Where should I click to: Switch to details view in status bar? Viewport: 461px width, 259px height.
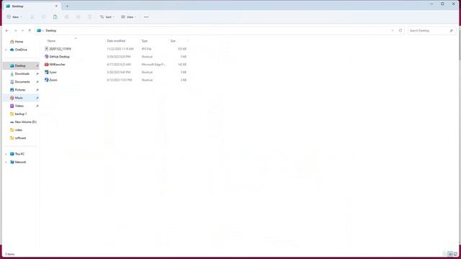[x=449, y=254]
